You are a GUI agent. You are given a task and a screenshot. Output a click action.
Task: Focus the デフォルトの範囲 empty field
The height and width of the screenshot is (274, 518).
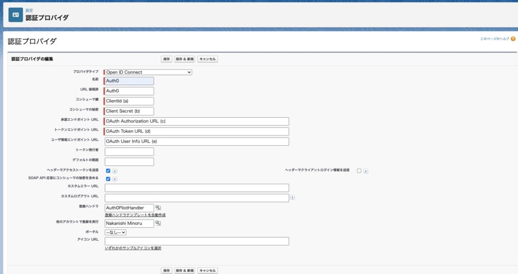click(x=129, y=161)
